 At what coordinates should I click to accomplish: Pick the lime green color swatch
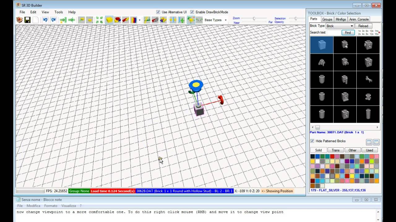coord(372,161)
